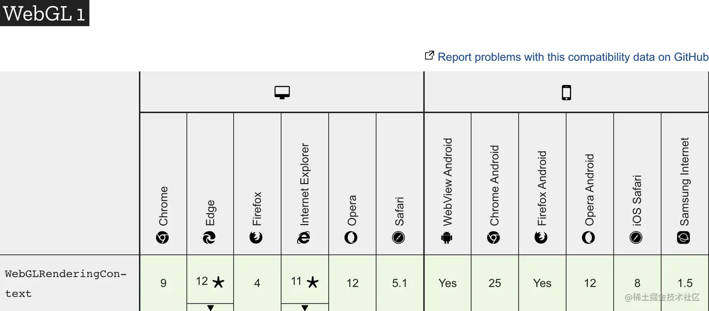Click the WebGL 1 heading
709x311 pixels.
pos(45,13)
